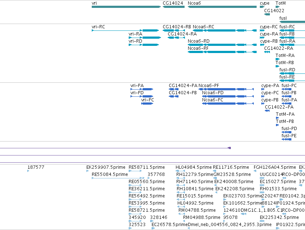Click the Ncoa6-RD transcript glyph

tap(222, 45)
